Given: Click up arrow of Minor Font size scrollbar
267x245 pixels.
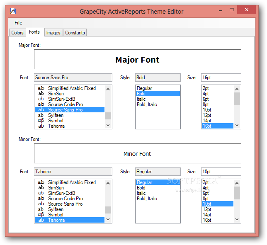Looking at the screenshot, I should click(x=237, y=183).
